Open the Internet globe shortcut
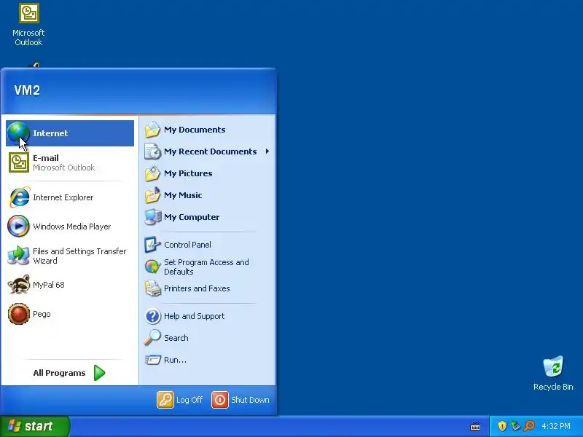This screenshot has width=583, height=437. click(x=70, y=133)
